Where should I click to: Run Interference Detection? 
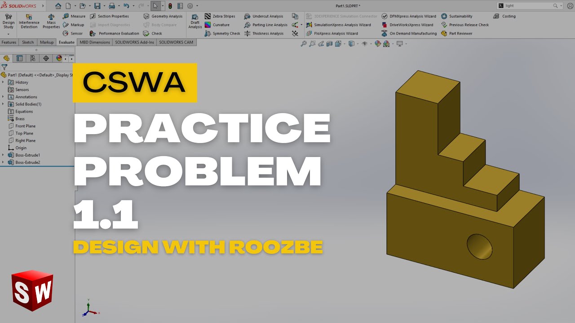click(29, 21)
